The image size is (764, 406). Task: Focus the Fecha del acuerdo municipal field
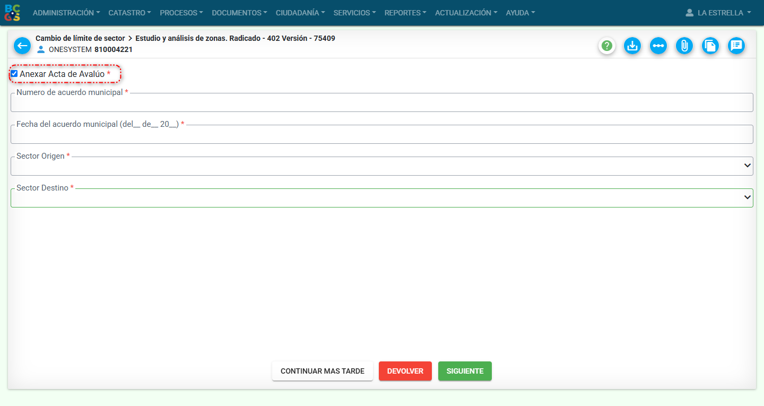click(381, 134)
